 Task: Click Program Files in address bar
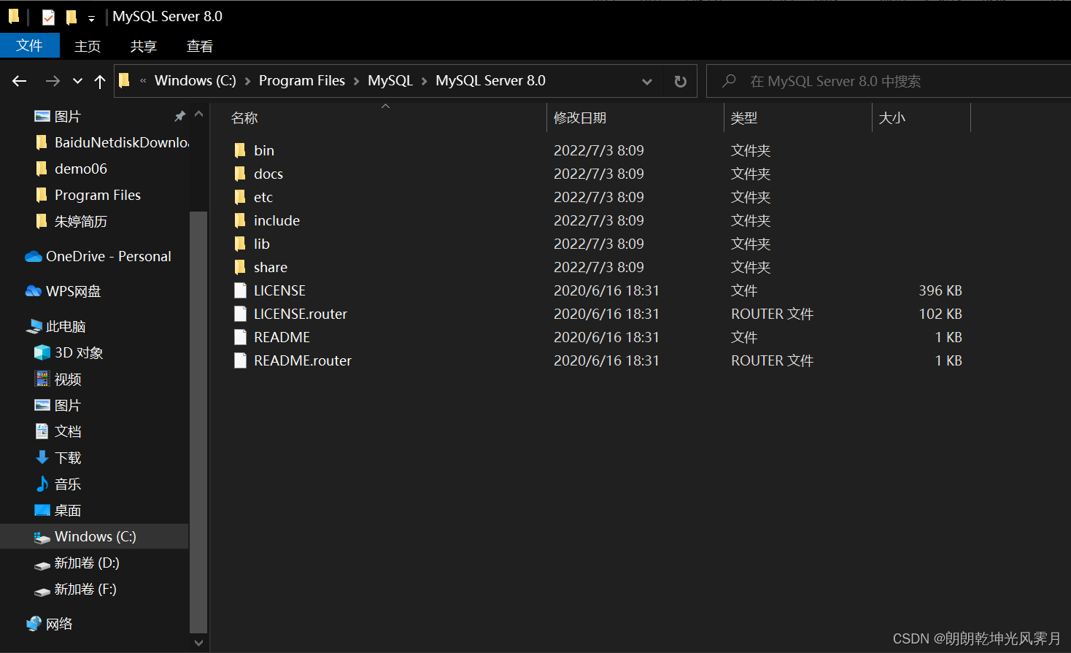click(x=302, y=81)
